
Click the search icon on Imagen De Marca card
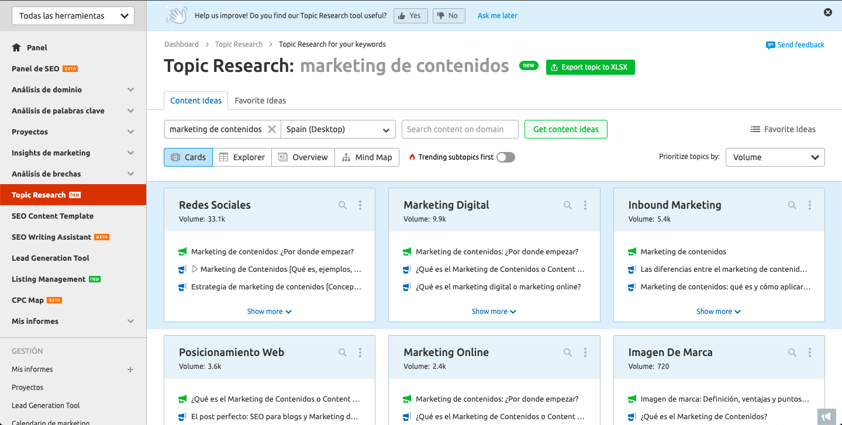[x=792, y=353]
